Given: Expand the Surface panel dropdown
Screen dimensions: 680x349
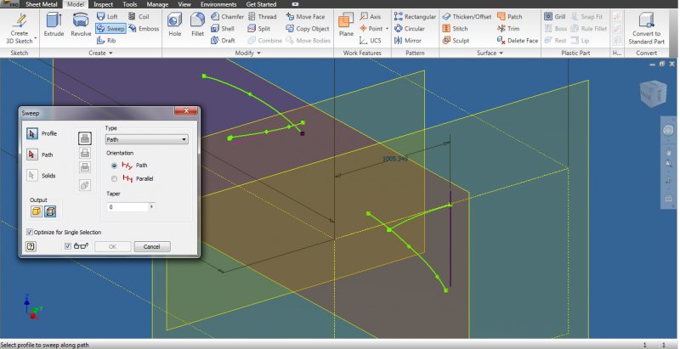Looking at the screenshot, I should coord(501,53).
